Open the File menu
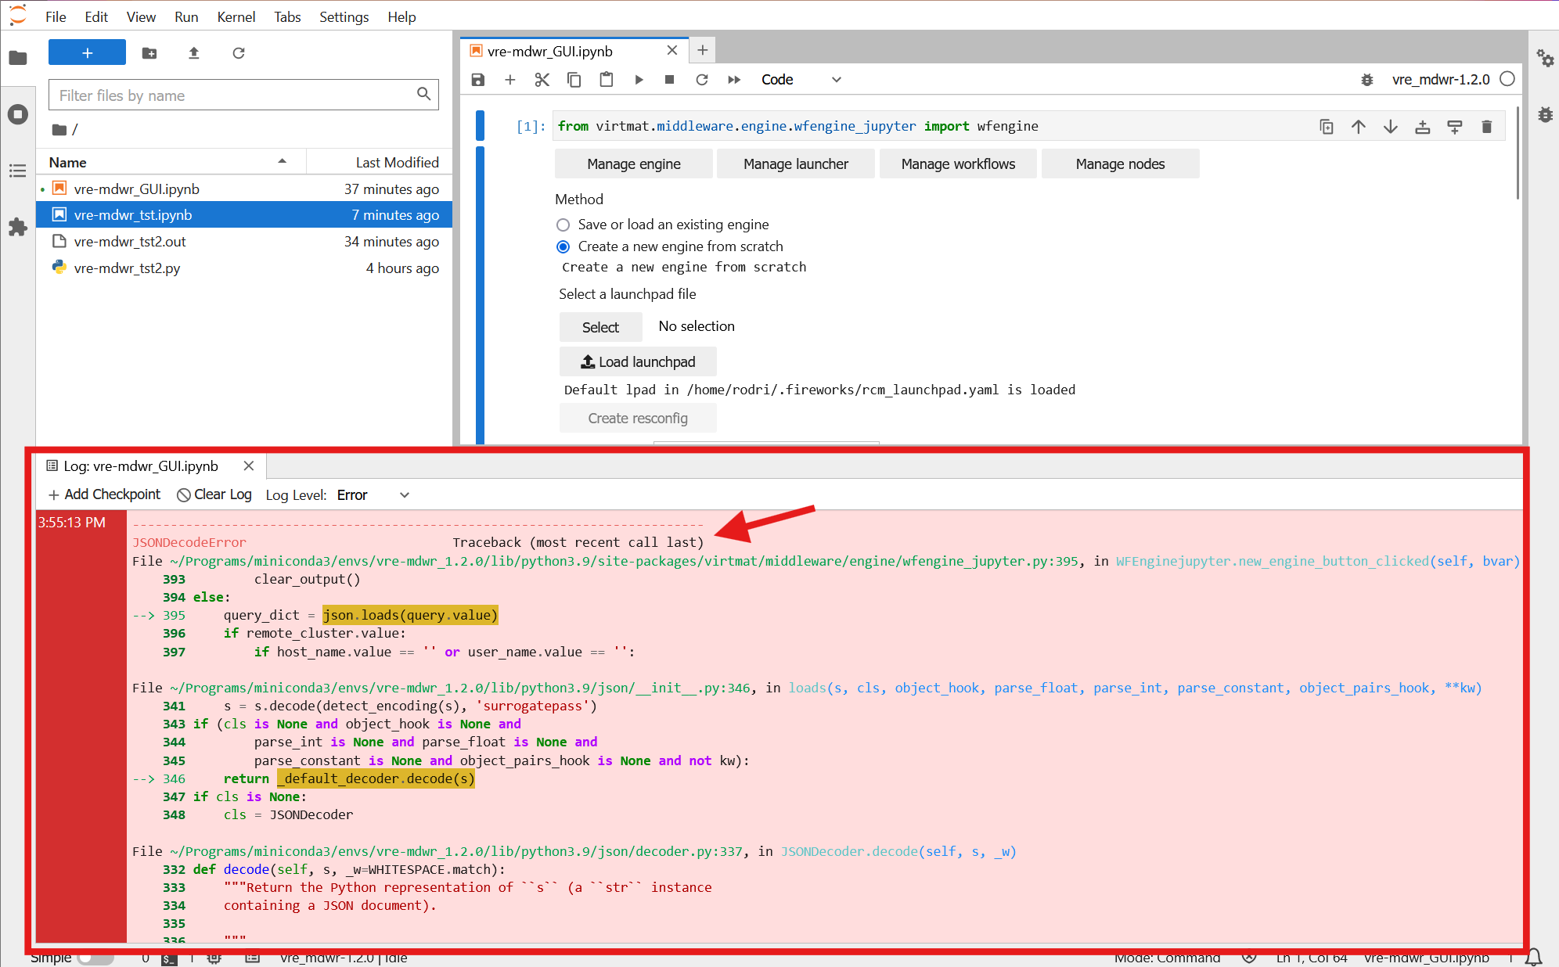Image resolution: width=1559 pixels, height=967 pixels. 56,16
